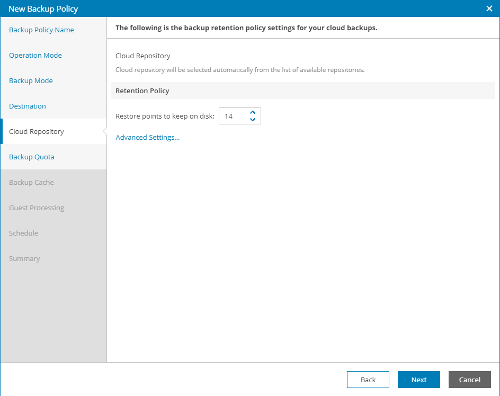The image size is (500, 396).
Task: Click the New Backup Policy title bar
Action: click(212, 8)
